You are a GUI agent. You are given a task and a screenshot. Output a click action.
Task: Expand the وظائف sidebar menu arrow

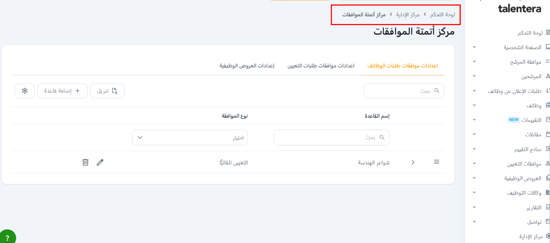[474, 105]
